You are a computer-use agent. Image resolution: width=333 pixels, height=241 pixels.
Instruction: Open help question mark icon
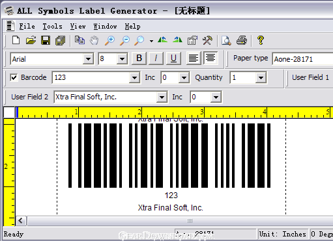click(261, 40)
